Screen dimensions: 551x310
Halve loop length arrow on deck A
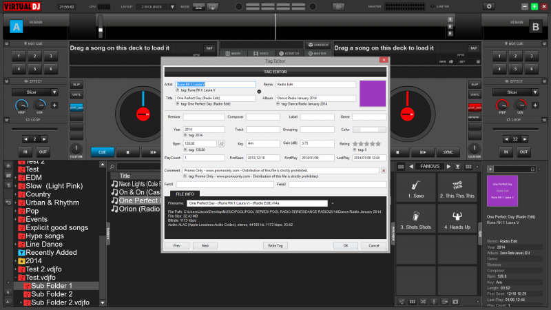click(25, 139)
